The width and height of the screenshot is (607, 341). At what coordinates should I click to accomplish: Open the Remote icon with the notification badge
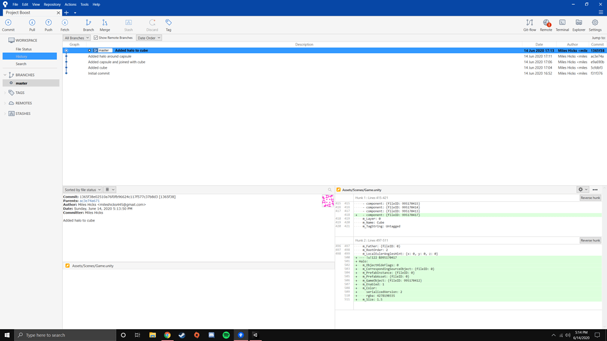coord(546,24)
